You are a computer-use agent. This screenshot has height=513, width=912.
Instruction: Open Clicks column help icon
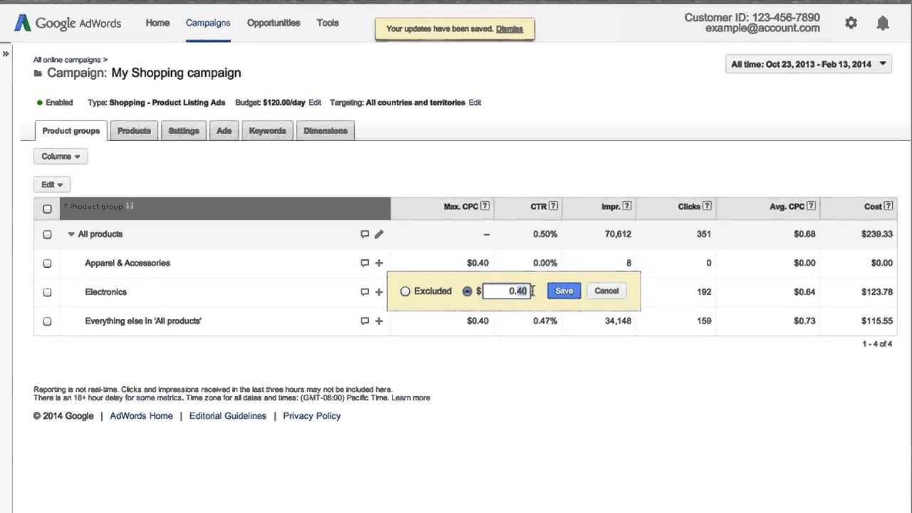click(x=707, y=207)
